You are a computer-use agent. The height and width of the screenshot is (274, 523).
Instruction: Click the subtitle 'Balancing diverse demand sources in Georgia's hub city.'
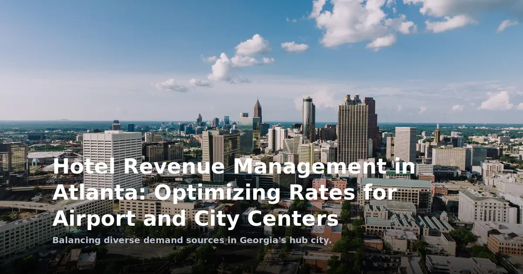[191, 240]
